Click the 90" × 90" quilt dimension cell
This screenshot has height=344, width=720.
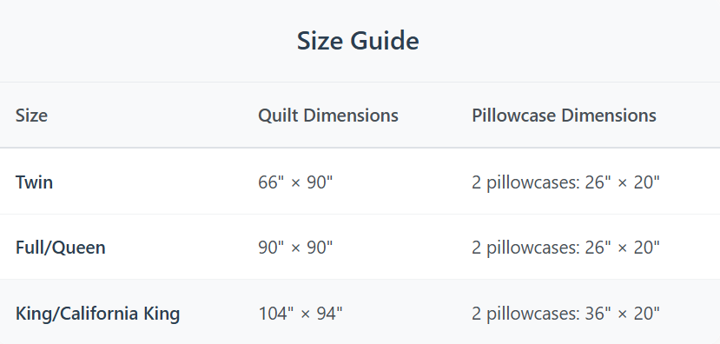294,248
